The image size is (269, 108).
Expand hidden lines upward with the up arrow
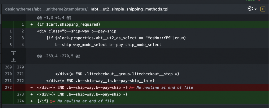(13, 60)
